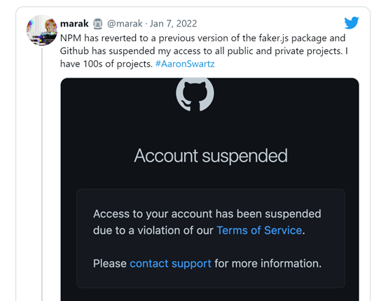Click the moai emoji beside marak

(x=97, y=24)
